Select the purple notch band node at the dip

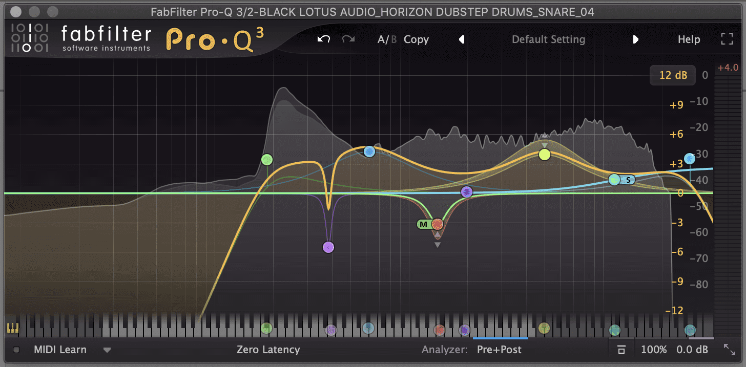click(x=328, y=247)
